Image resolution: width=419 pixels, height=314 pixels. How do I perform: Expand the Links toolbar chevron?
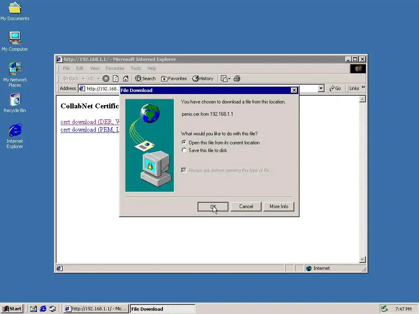point(363,87)
